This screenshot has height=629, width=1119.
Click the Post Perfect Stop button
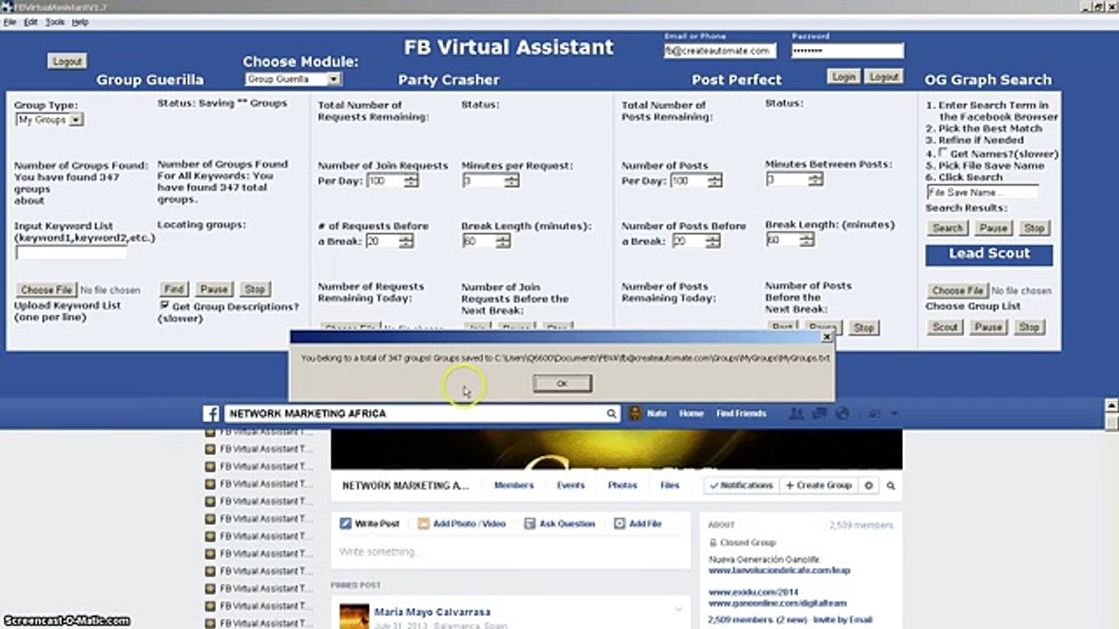pos(864,328)
